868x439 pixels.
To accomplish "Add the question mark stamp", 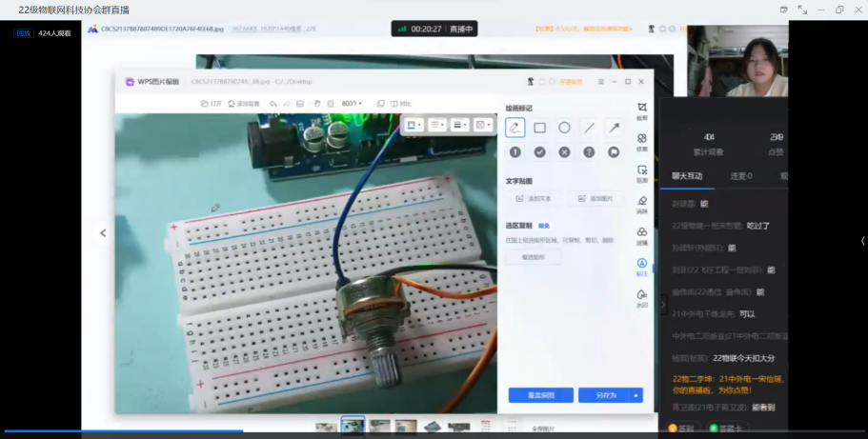I will (x=589, y=152).
